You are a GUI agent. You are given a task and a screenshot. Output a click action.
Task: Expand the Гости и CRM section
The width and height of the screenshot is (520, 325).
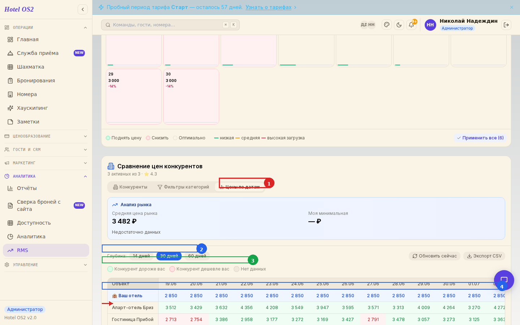46,149
